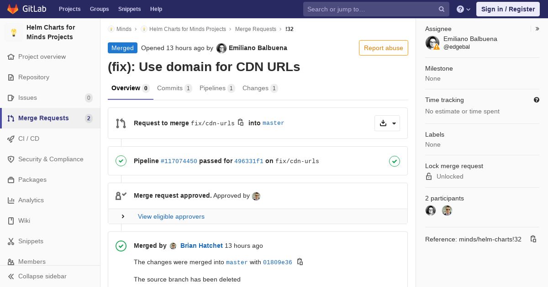Viewport: 548px width, 287px height.
Task: Click the first participant avatar
Action: click(431, 210)
